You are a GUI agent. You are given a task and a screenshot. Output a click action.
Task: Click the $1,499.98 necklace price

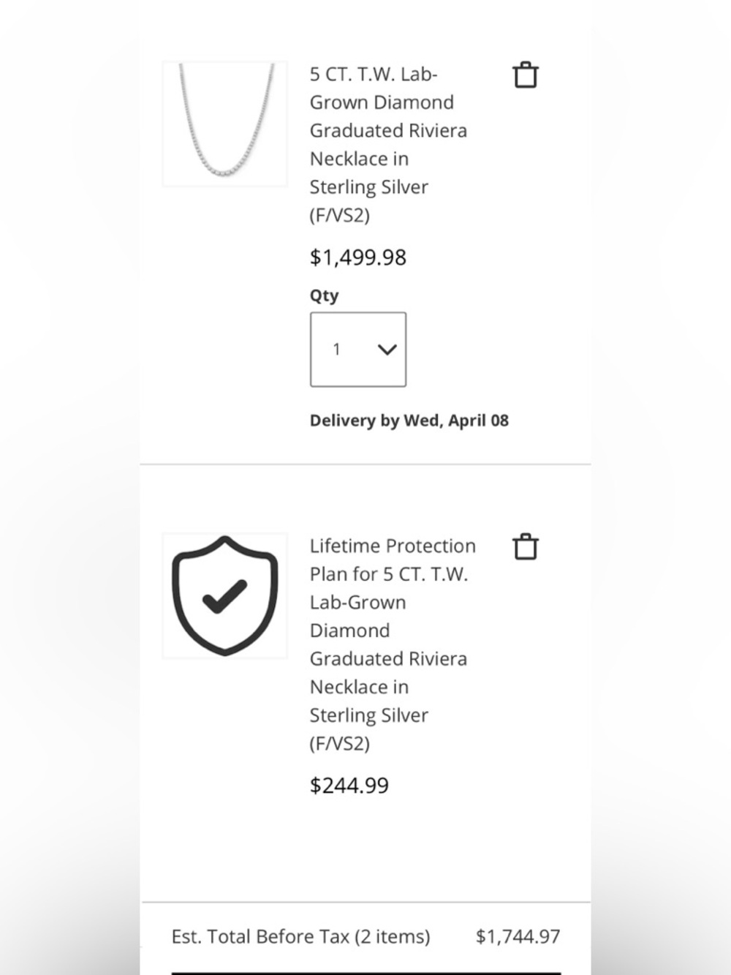point(358,257)
